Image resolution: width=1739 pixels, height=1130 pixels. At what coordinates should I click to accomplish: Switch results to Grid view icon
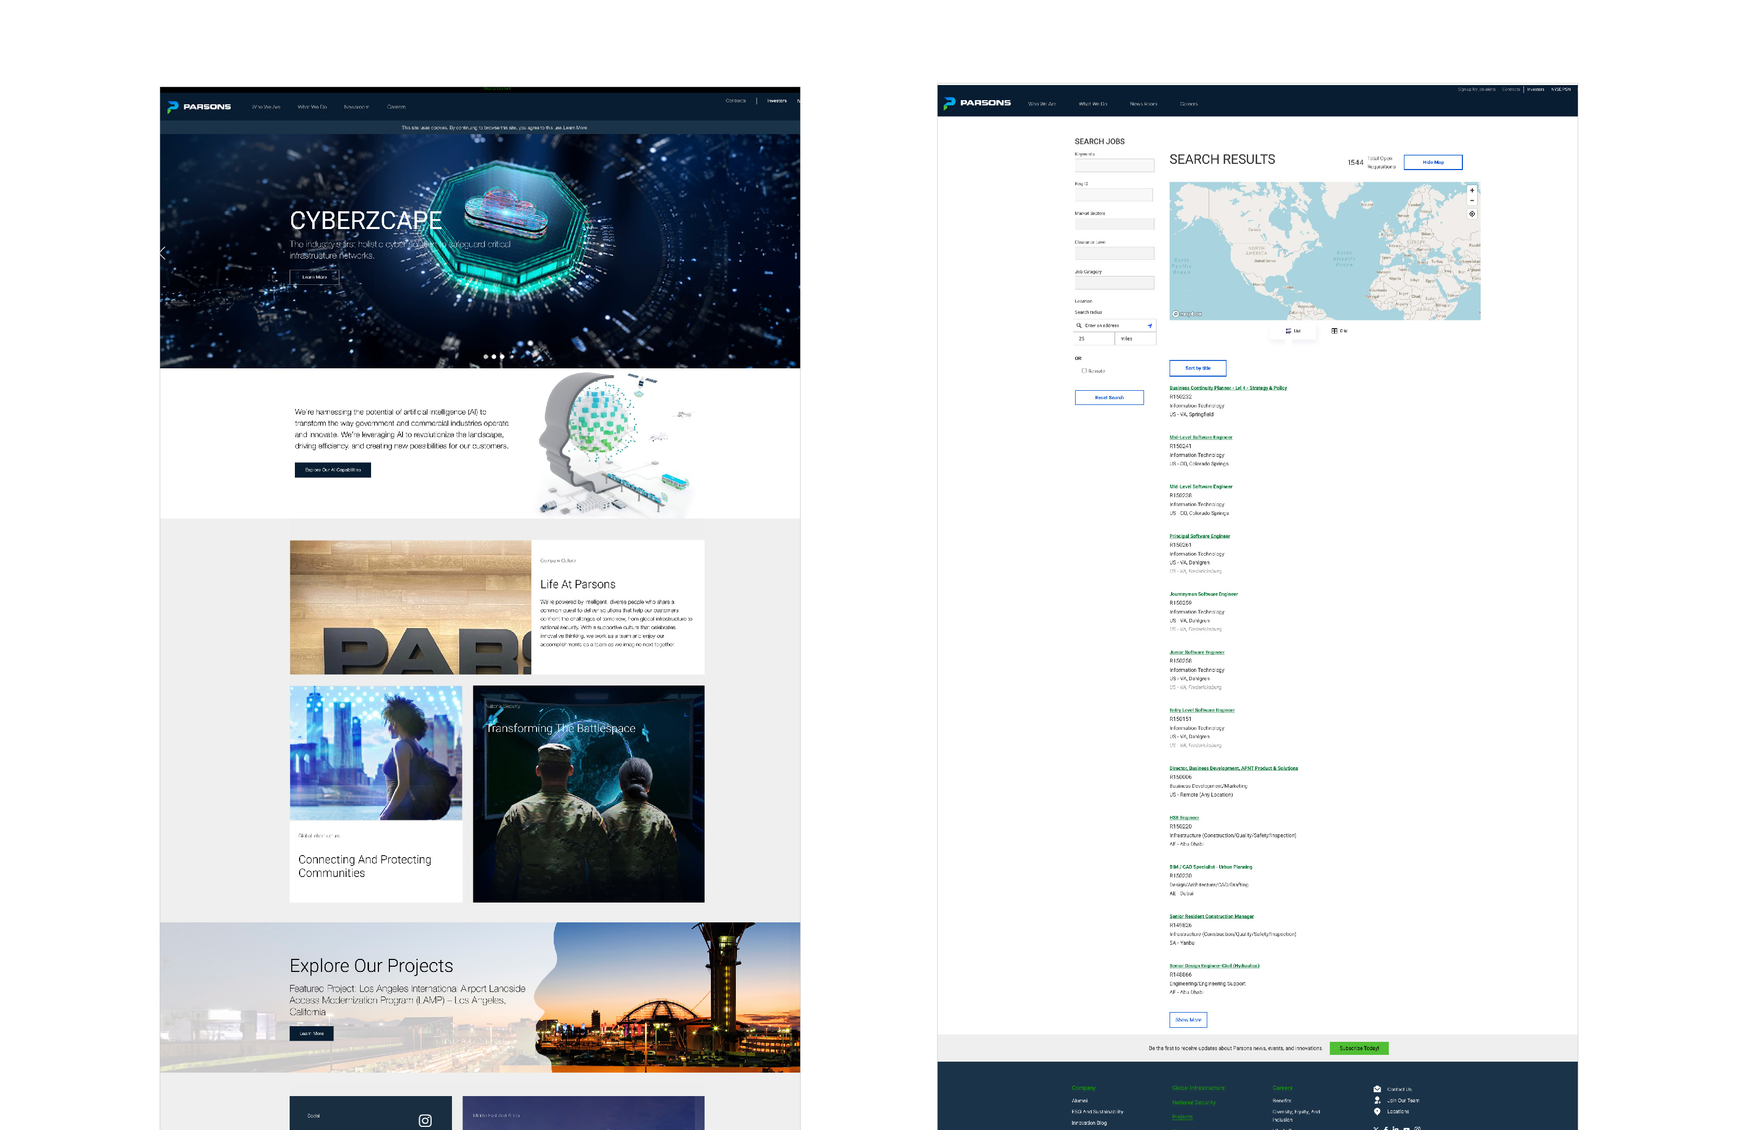(x=1334, y=331)
